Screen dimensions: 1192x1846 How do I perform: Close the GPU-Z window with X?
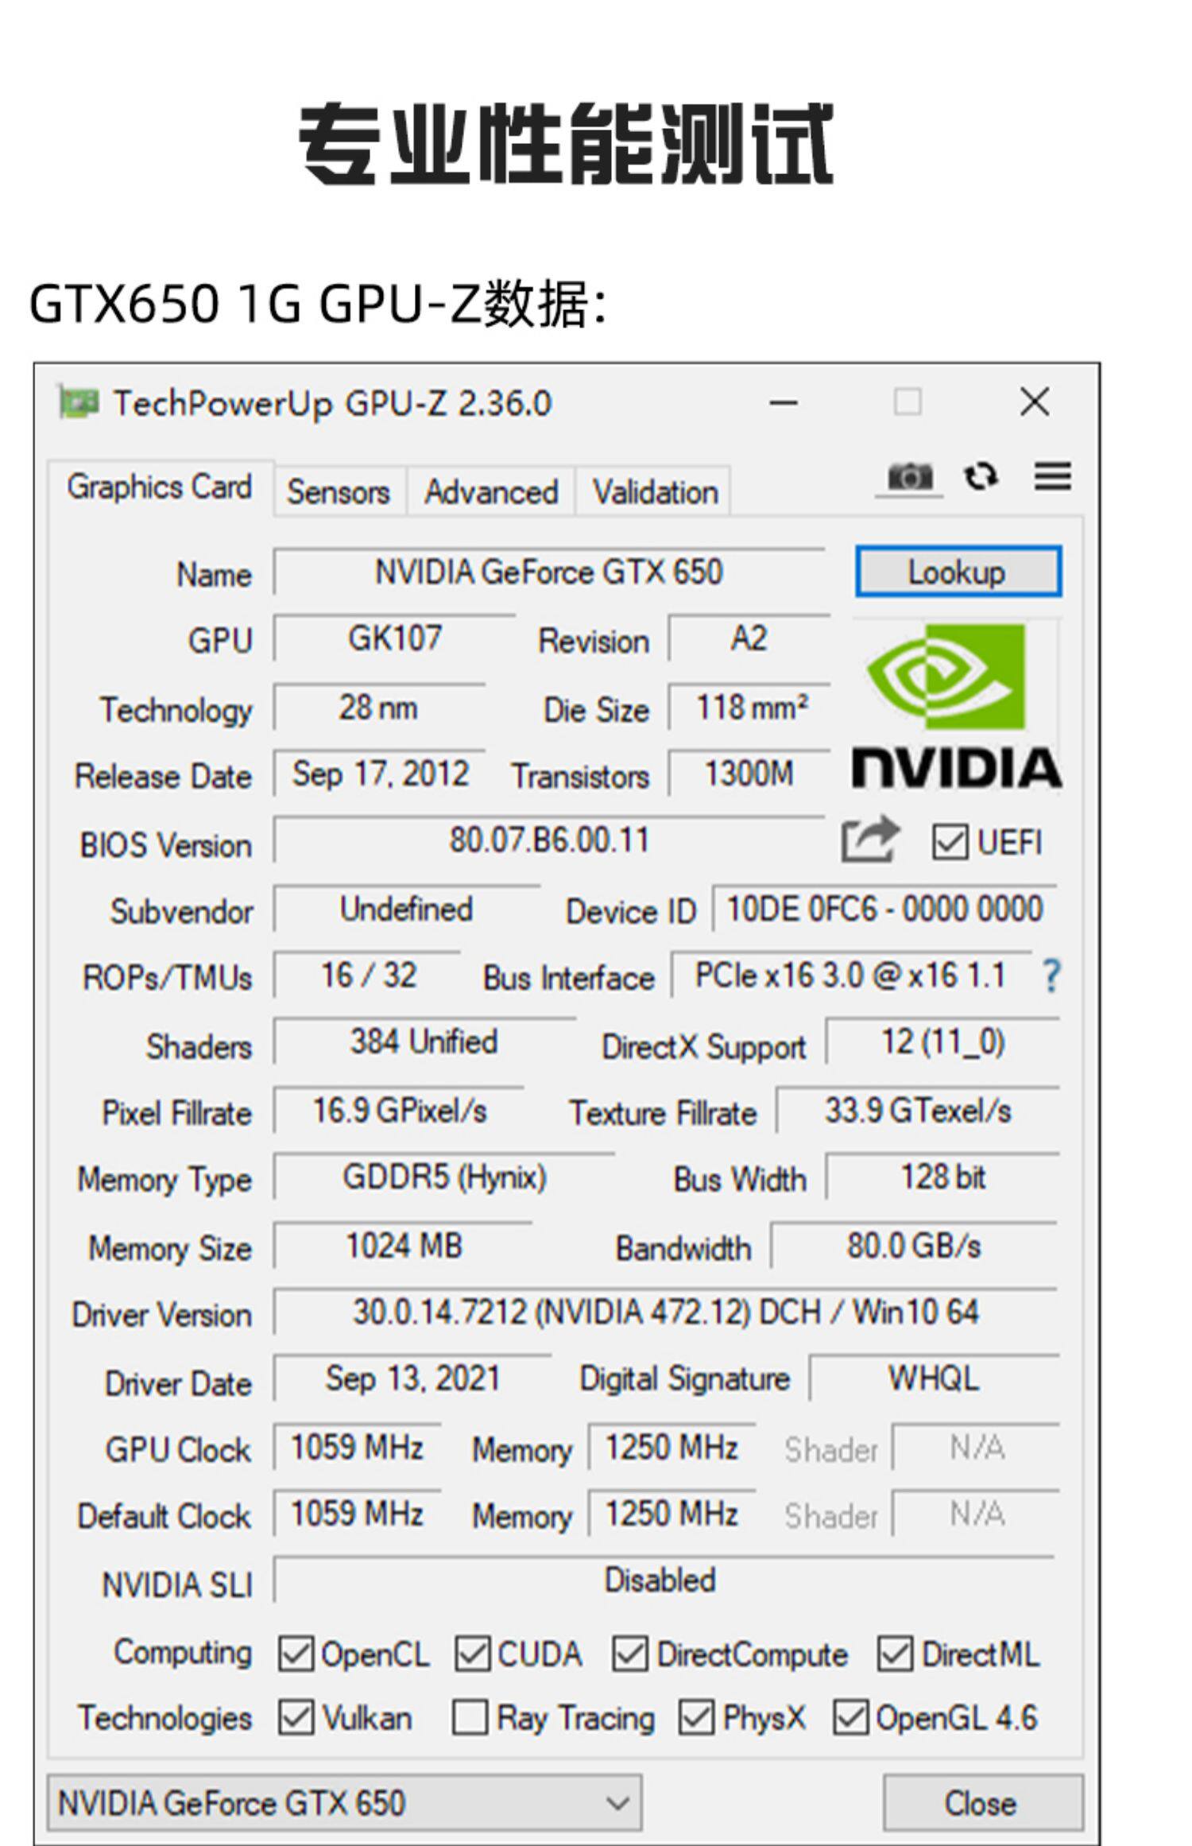coord(1035,402)
